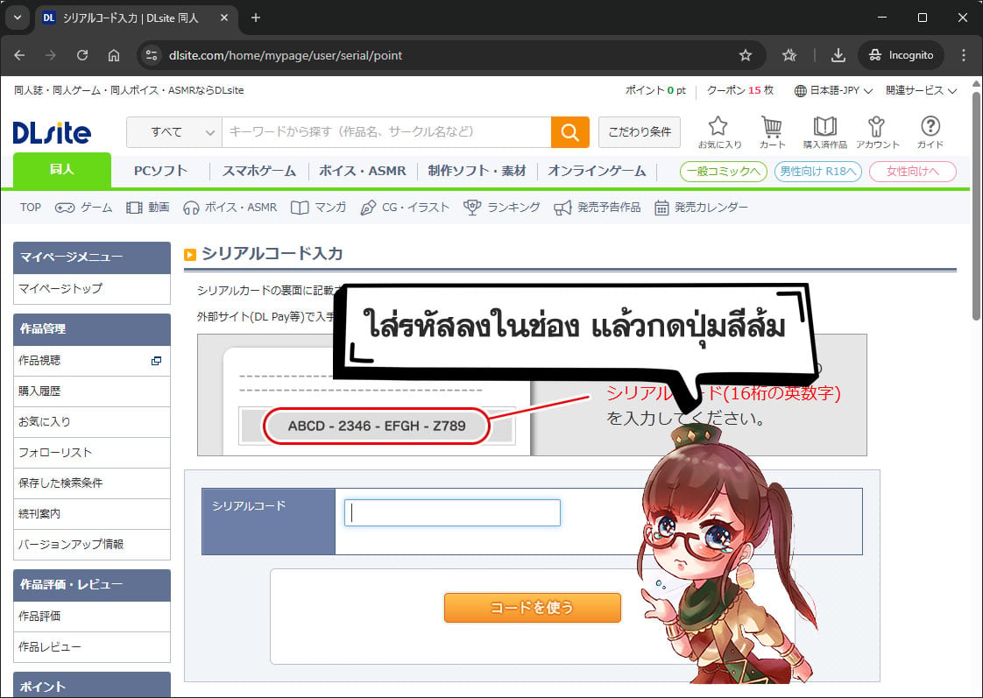
Task: Switch to スマホゲーム tab
Action: pos(259,171)
